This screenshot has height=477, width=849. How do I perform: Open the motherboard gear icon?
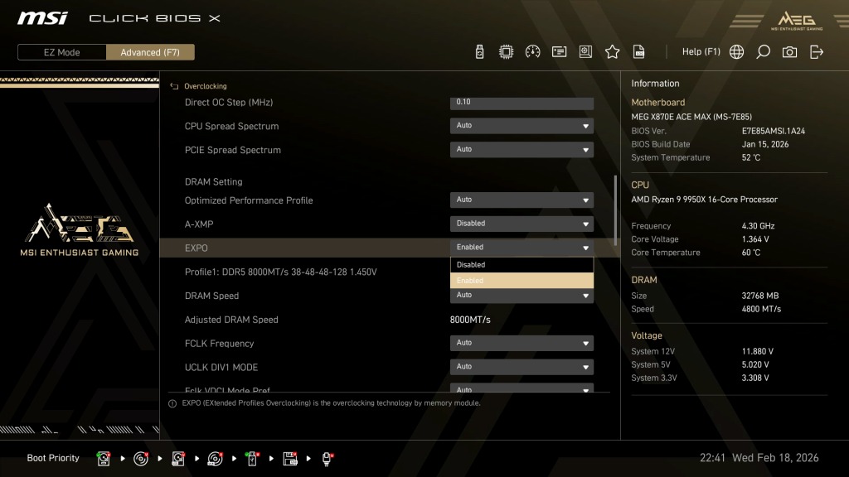coord(585,52)
